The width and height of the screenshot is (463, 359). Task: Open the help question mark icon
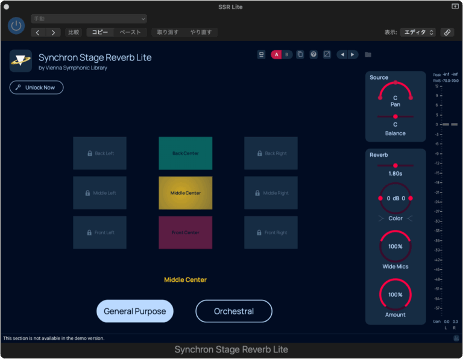(313, 54)
